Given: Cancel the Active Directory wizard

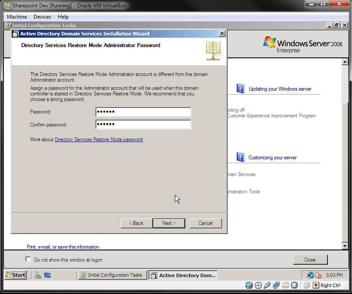Looking at the screenshot, I should point(206,223).
